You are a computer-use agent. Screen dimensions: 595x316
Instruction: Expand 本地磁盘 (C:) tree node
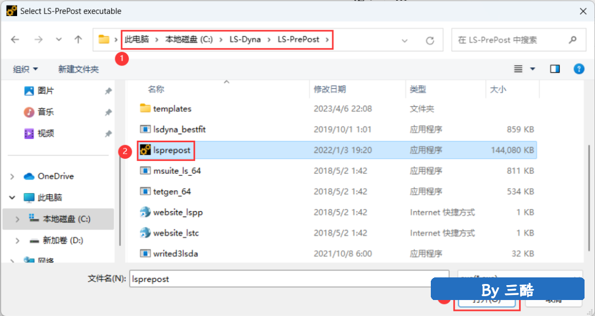18,219
